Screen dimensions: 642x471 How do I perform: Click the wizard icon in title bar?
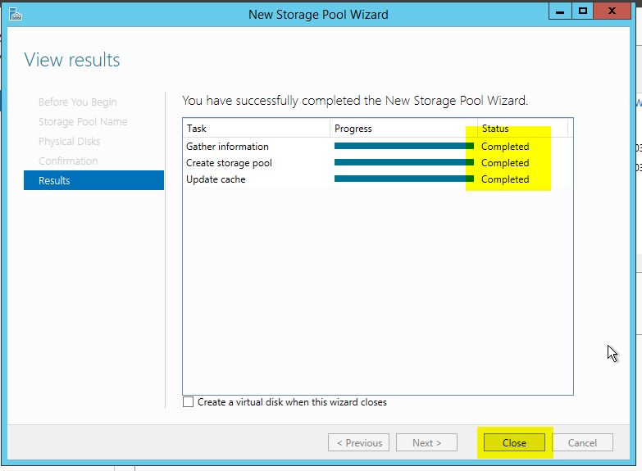[15, 14]
